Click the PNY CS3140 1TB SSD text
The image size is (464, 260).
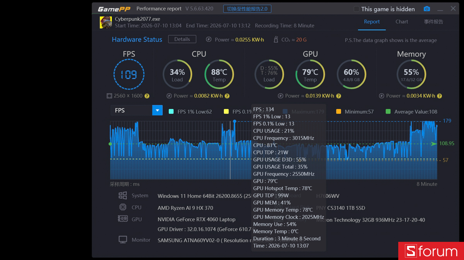(341, 208)
